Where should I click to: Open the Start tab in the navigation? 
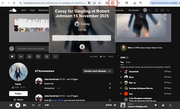click(x=24, y=10)
